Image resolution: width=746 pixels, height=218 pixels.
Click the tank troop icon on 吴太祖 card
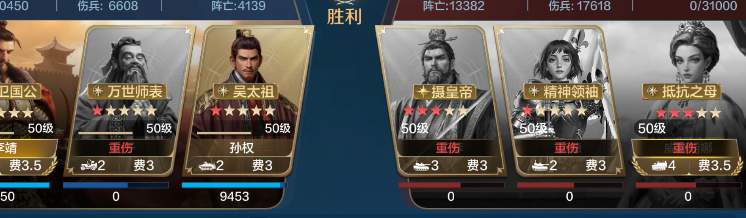pos(207,166)
